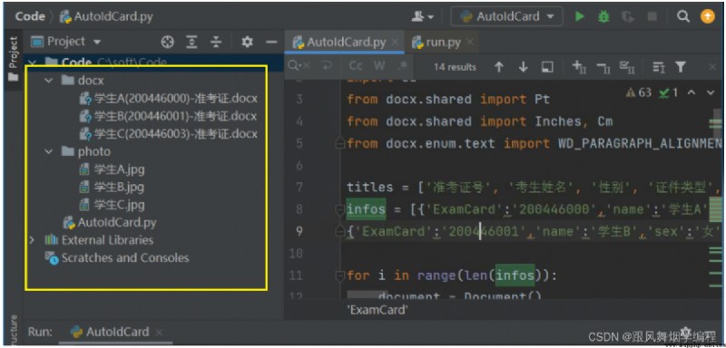Open search filter funnel options
Viewport: 726px width, 348px height.
[x=680, y=67]
